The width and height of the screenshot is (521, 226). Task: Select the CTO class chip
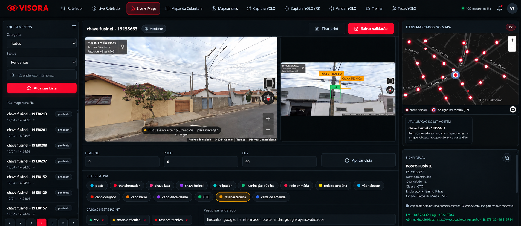[204, 197]
